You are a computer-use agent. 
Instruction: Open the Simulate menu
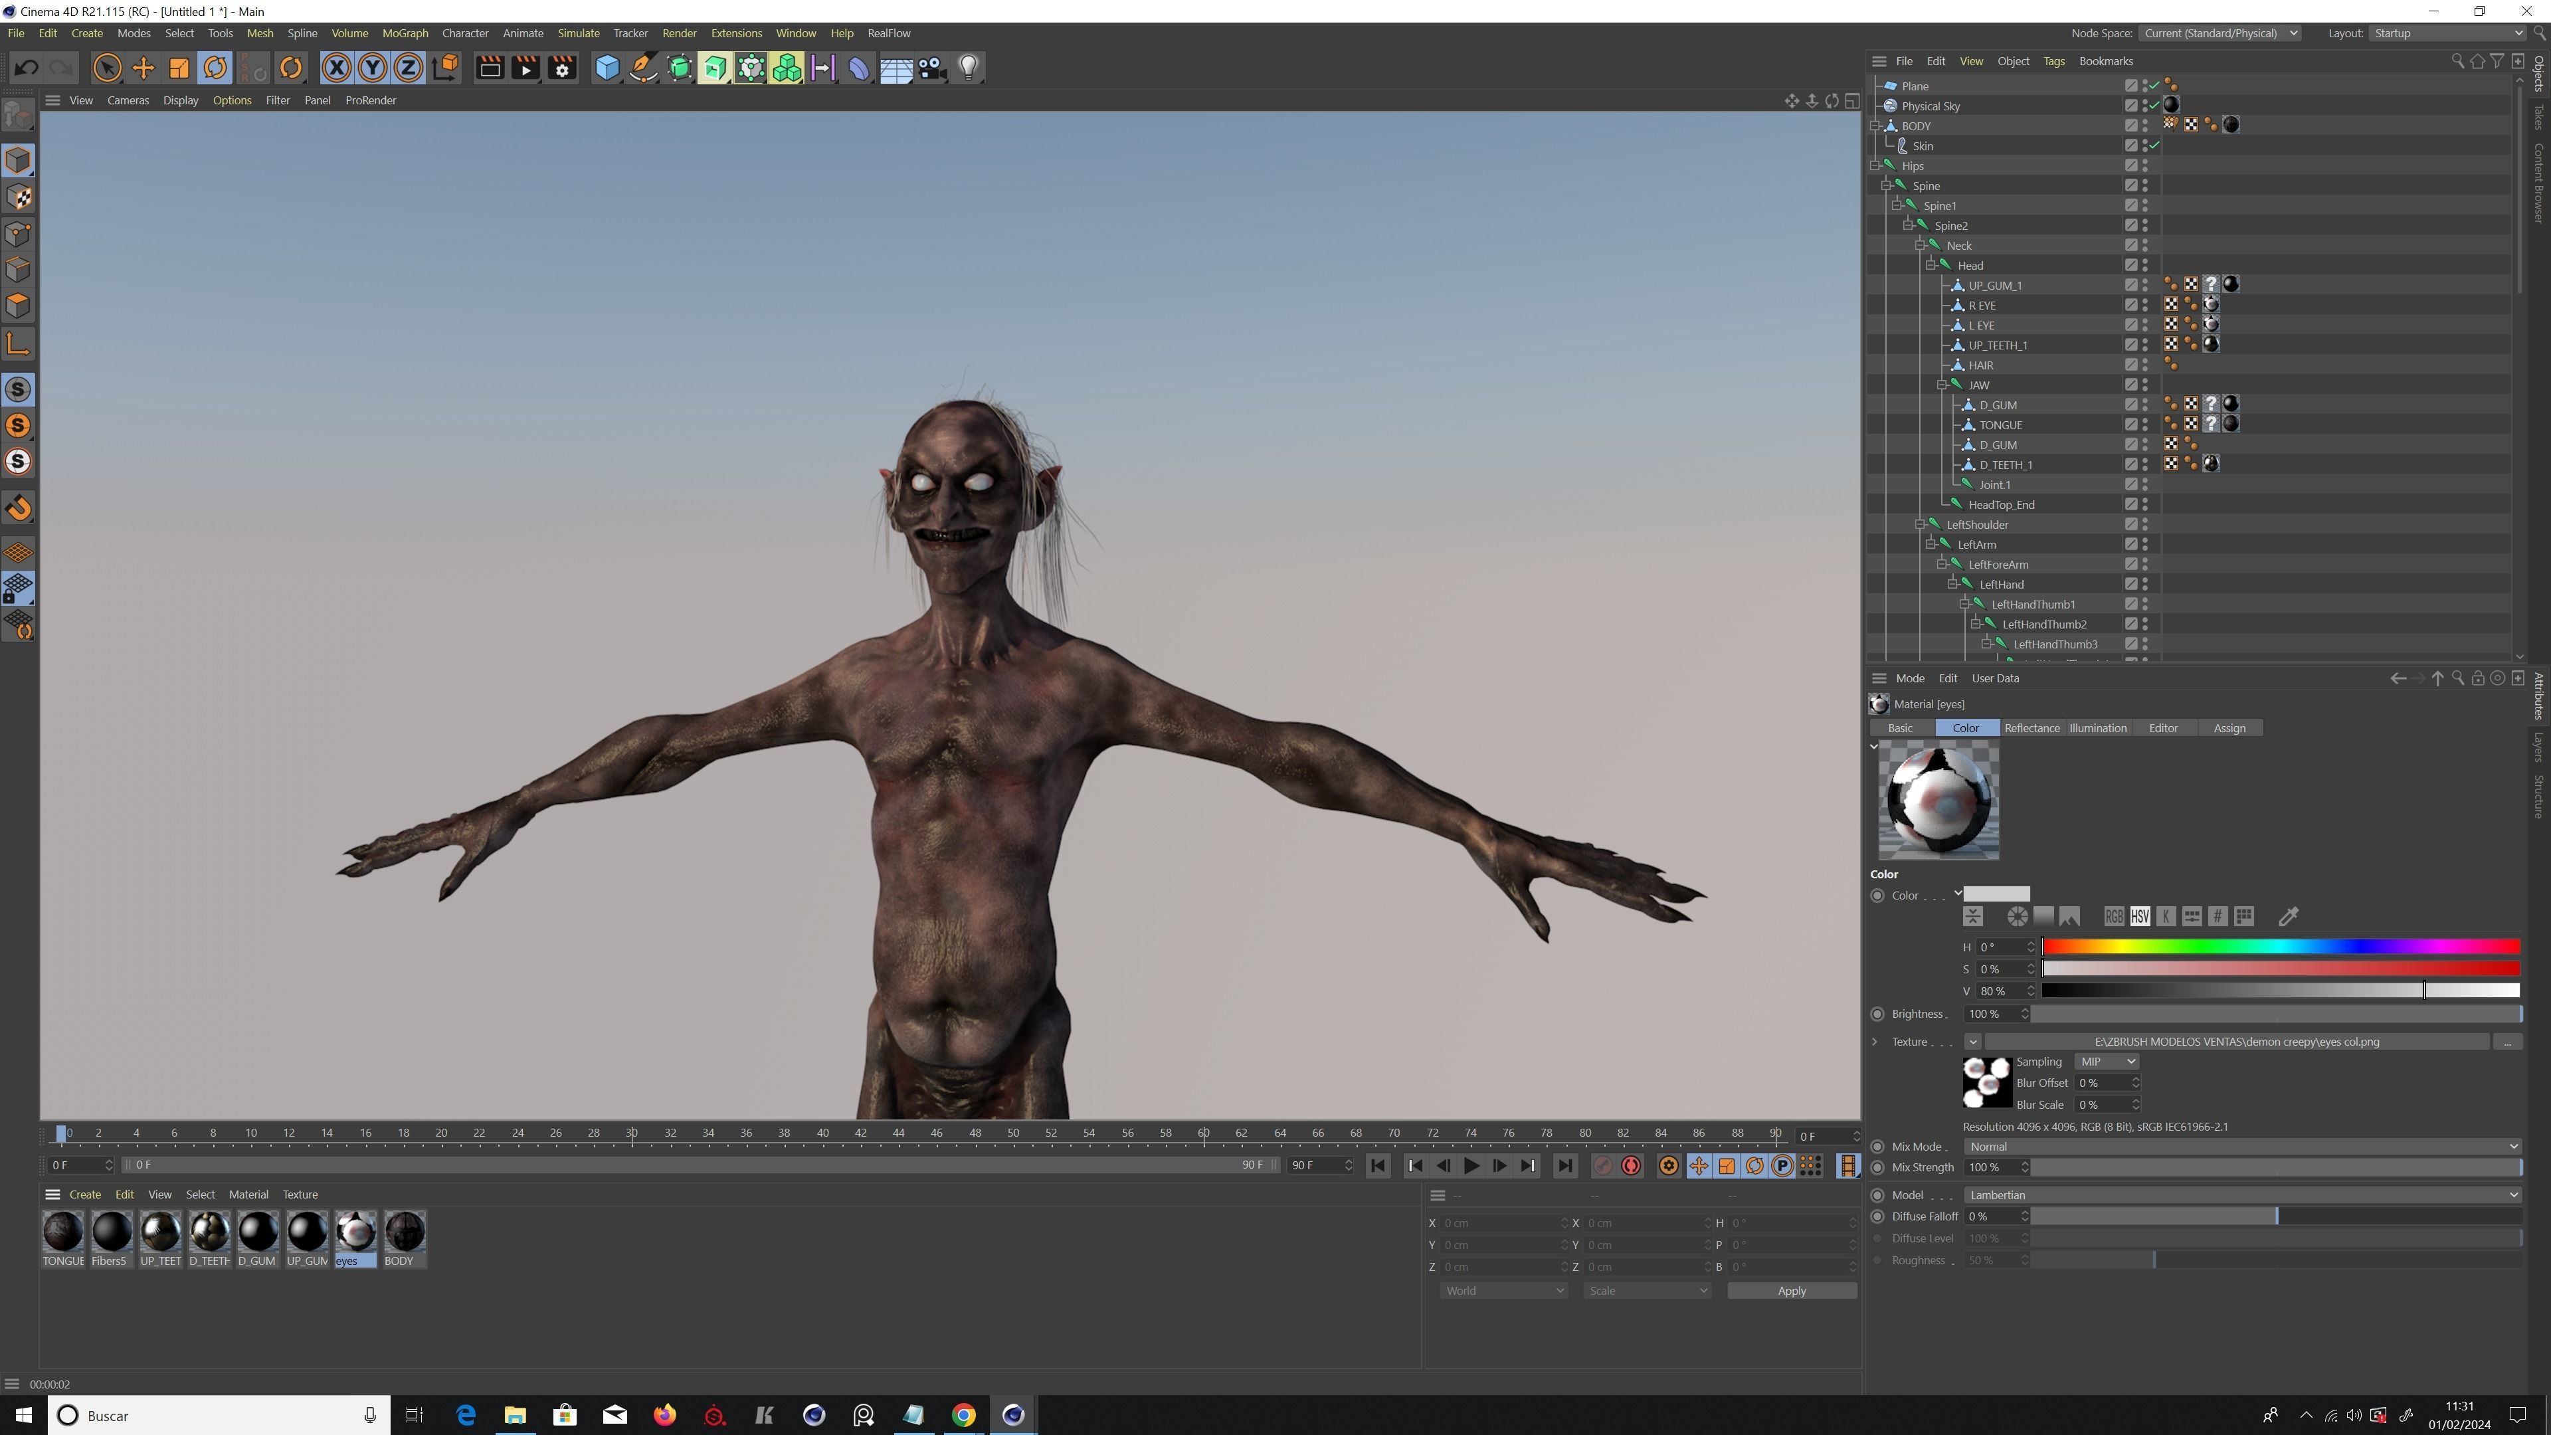pos(579,33)
